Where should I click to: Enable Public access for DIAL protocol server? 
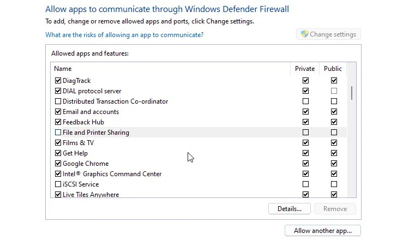334,91
